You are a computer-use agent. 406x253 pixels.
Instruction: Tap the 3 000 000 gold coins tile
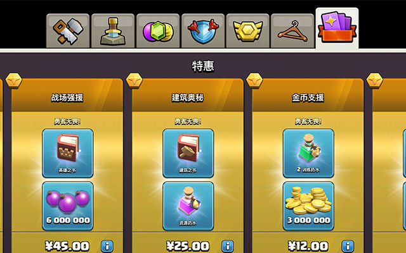click(x=308, y=206)
